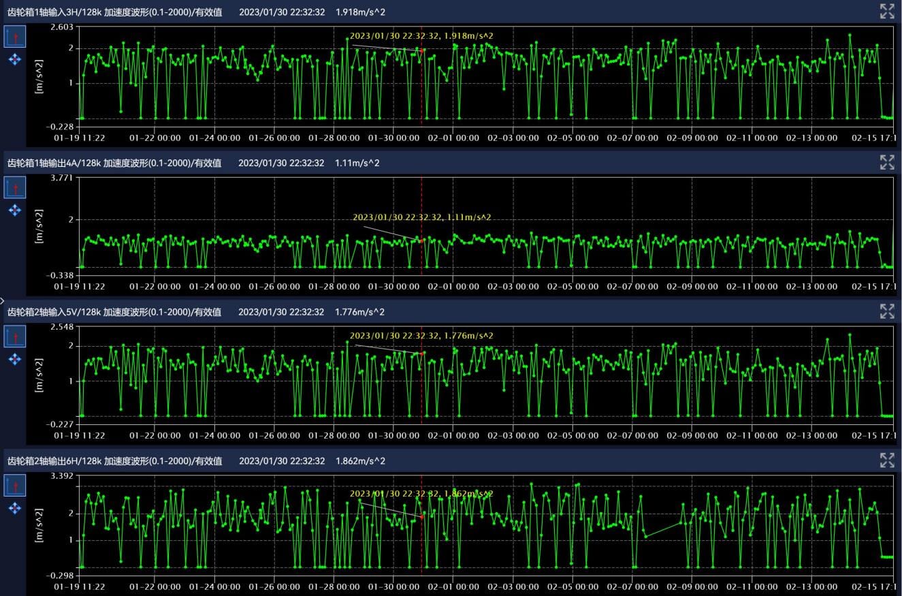Select pan/move tool in 齿轮箱2轴输入5V chart
This screenshot has height=596, width=902.
pyautogui.click(x=14, y=359)
